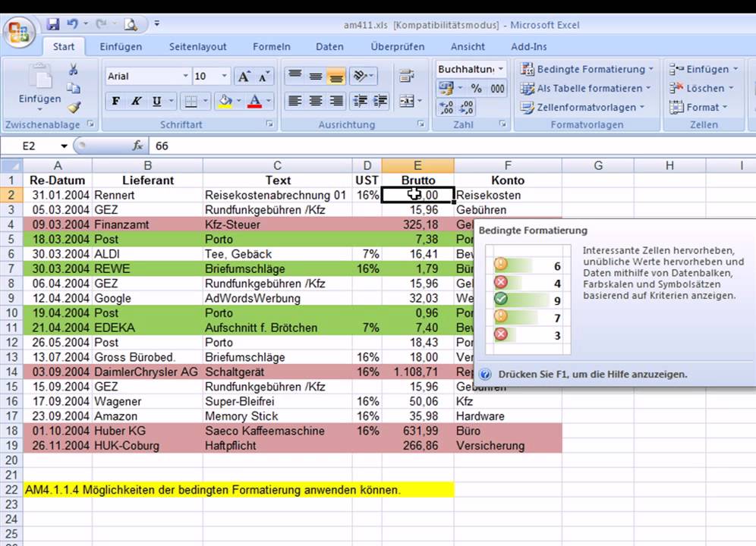Decrease font size with small A
Screen dimensions: 756x546
[x=263, y=76]
